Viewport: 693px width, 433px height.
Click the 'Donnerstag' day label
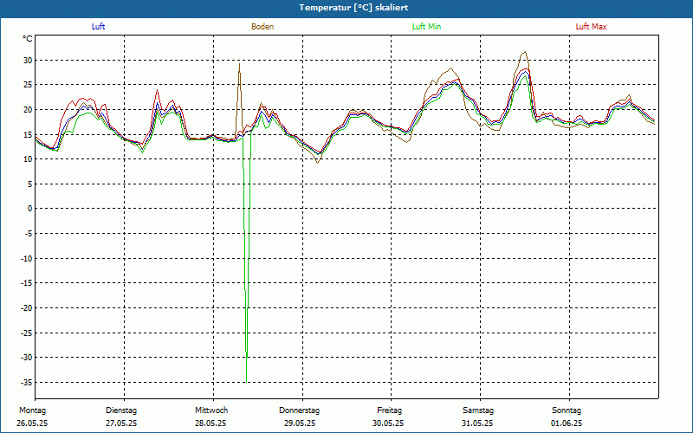click(299, 410)
